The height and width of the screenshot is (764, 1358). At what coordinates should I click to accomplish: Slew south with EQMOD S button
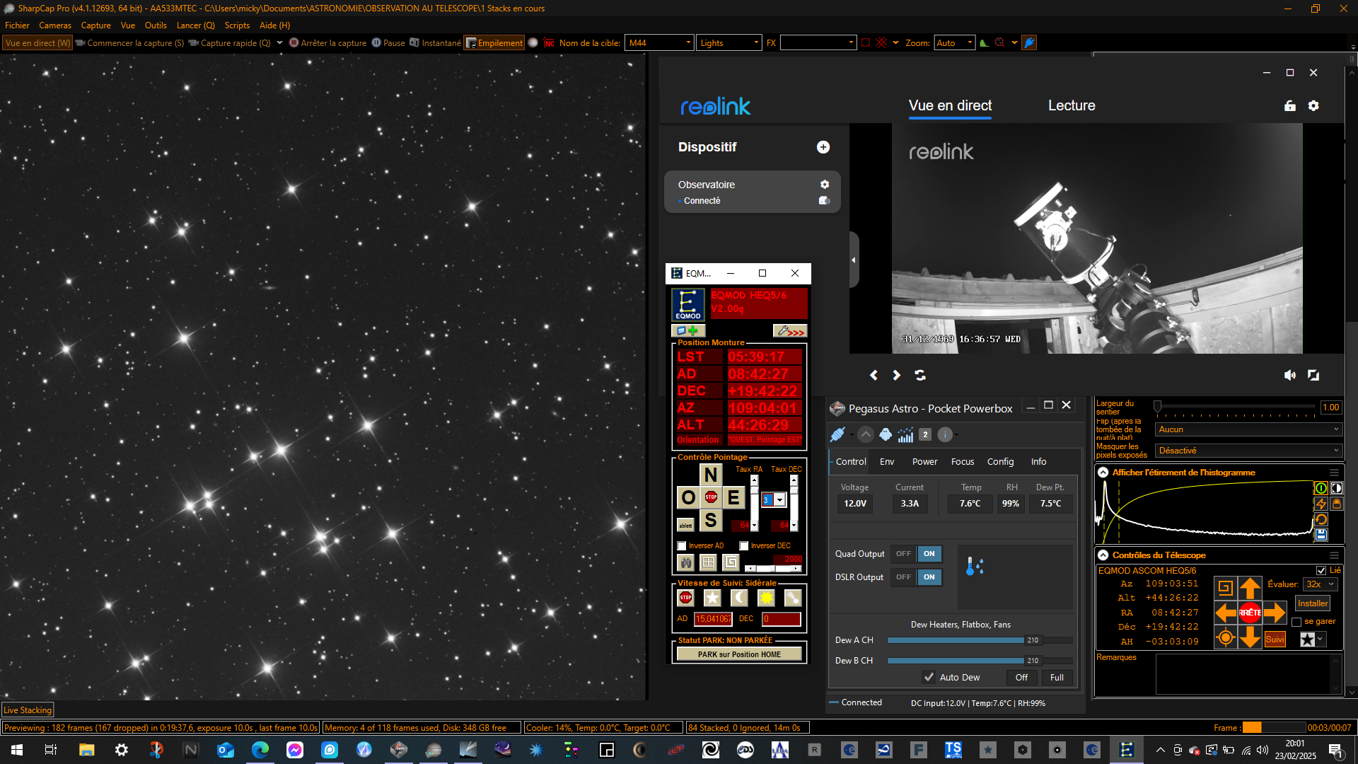[x=711, y=521]
